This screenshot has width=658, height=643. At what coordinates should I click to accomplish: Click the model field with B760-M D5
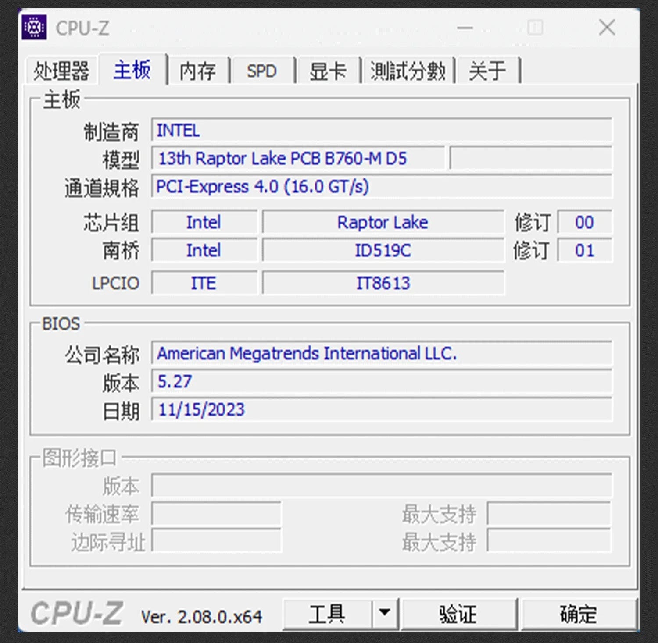(297, 158)
